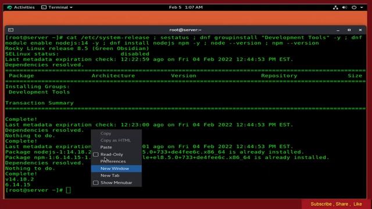Click the terminal cursor at the last prompt
372x209 pixels.
click(x=69, y=190)
